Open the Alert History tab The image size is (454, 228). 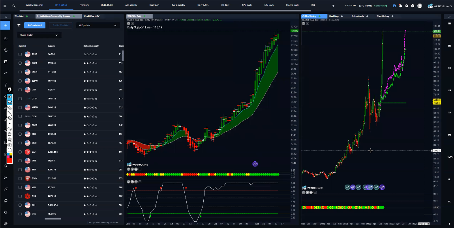(383, 16)
